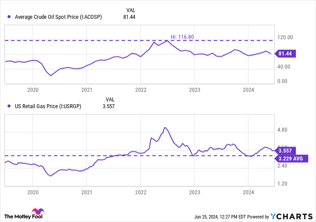316x222 pixels.
Task: Click the 2022 label on the top chart axis
Action: tap(140, 90)
